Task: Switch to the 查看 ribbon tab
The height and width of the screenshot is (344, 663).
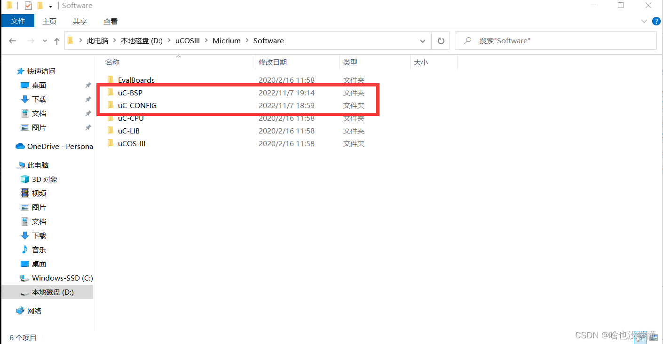Action: (110, 21)
